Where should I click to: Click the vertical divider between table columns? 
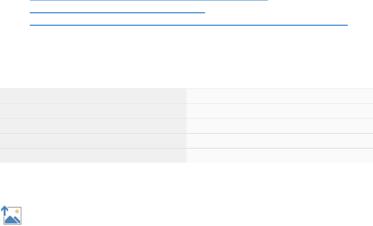click(x=186, y=126)
